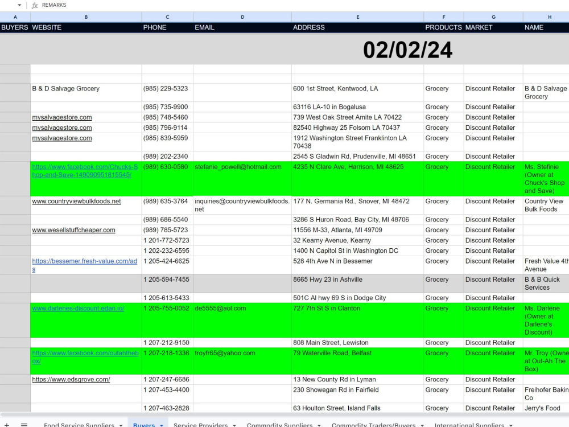Image resolution: width=569 pixels, height=427 pixels.
Task: Select email cell troyfr65@yahoo.com
Action: click(242, 361)
